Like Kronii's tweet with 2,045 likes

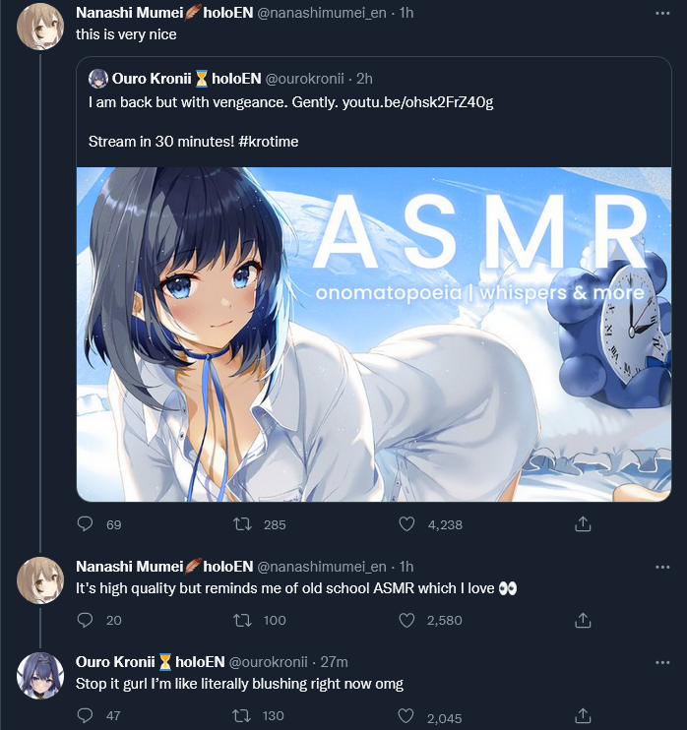pyautogui.click(x=406, y=716)
